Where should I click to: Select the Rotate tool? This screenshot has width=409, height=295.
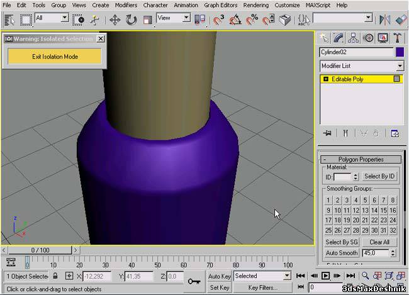click(131, 20)
